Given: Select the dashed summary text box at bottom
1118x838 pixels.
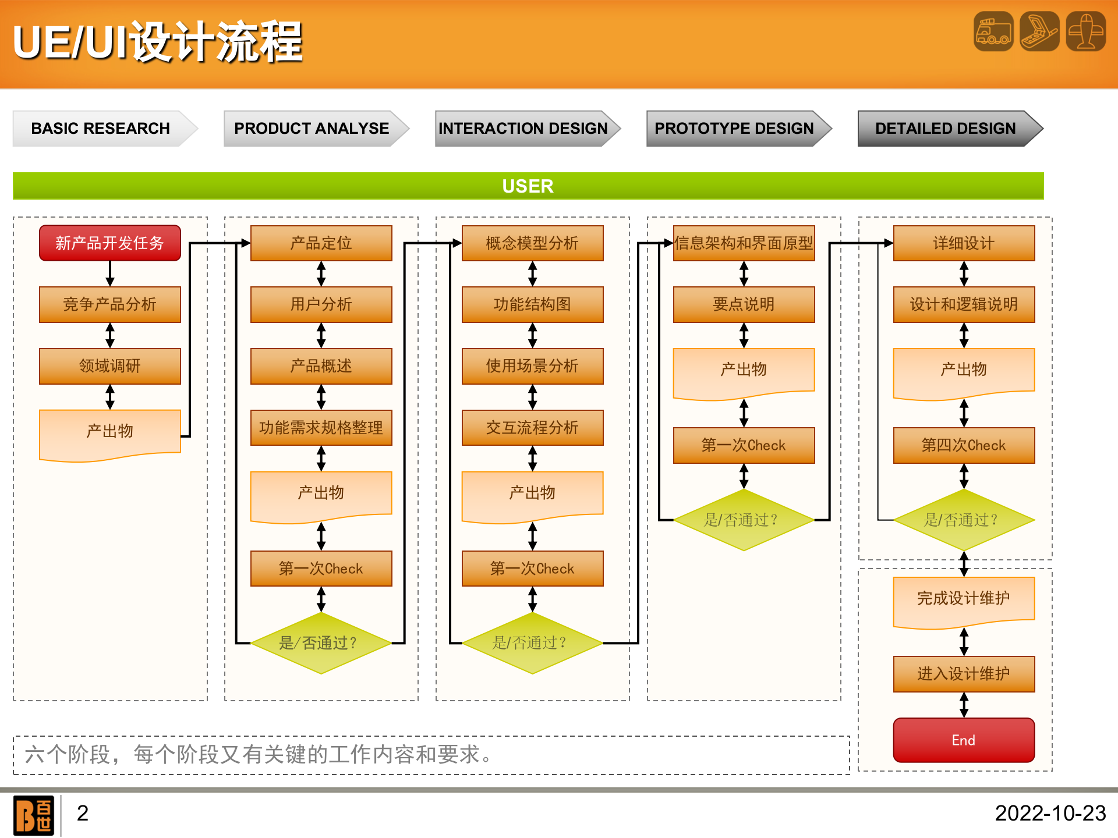Looking at the screenshot, I should pos(431,757).
